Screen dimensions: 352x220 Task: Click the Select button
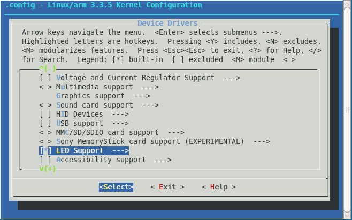[116, 187]
